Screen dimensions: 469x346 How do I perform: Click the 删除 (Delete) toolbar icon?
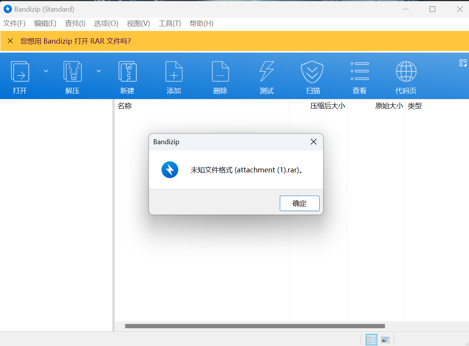(x=220, y=72)
